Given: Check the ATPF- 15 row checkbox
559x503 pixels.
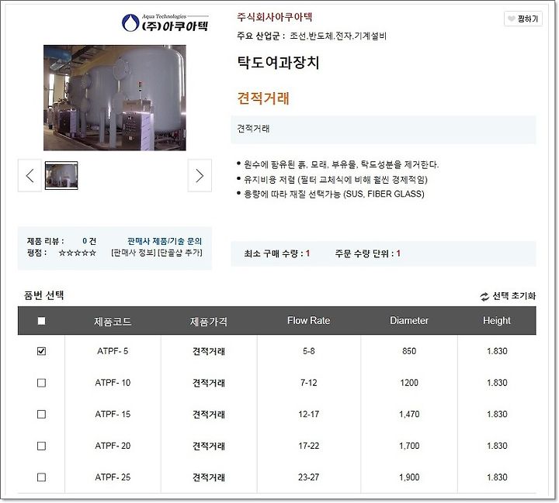Looking at the screenshot, I should 41,415.
